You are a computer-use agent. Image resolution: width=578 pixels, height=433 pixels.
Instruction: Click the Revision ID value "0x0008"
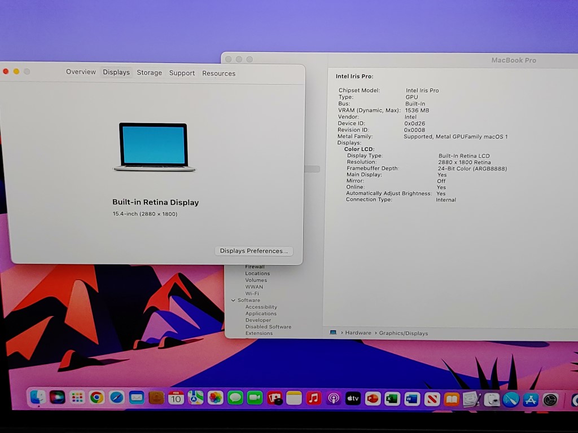pyautogui.click(x=414, y=130)
